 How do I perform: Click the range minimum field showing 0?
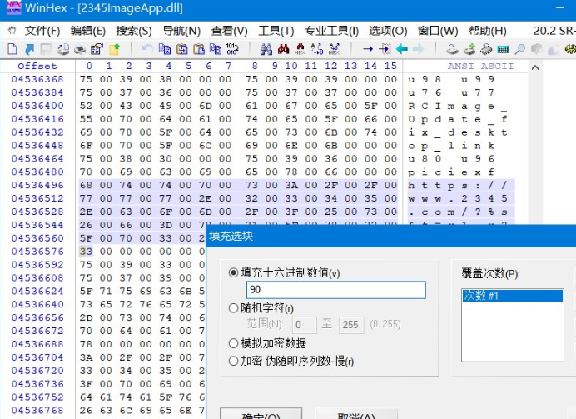coord(304,325)
